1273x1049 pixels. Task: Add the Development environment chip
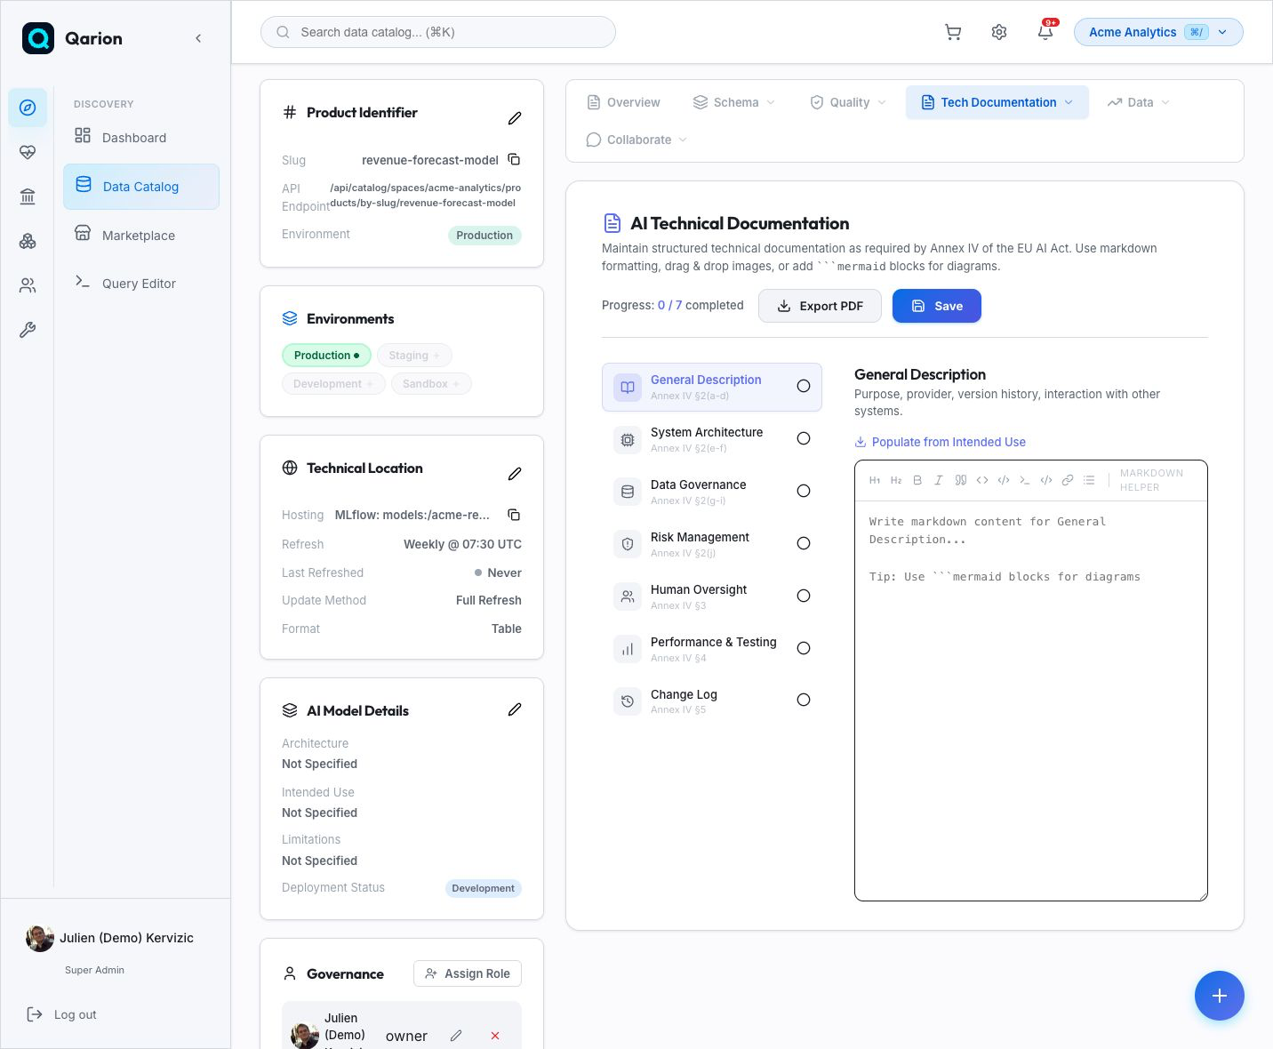[333, 384]
